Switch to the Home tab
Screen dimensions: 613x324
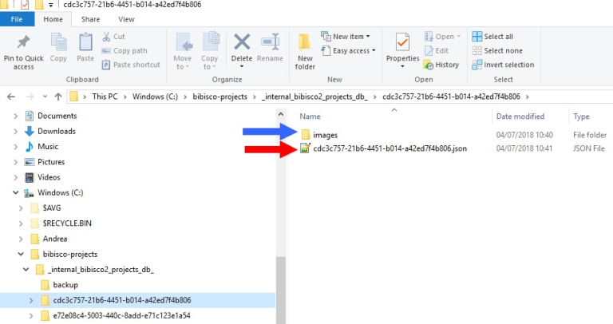pos(53,19)
